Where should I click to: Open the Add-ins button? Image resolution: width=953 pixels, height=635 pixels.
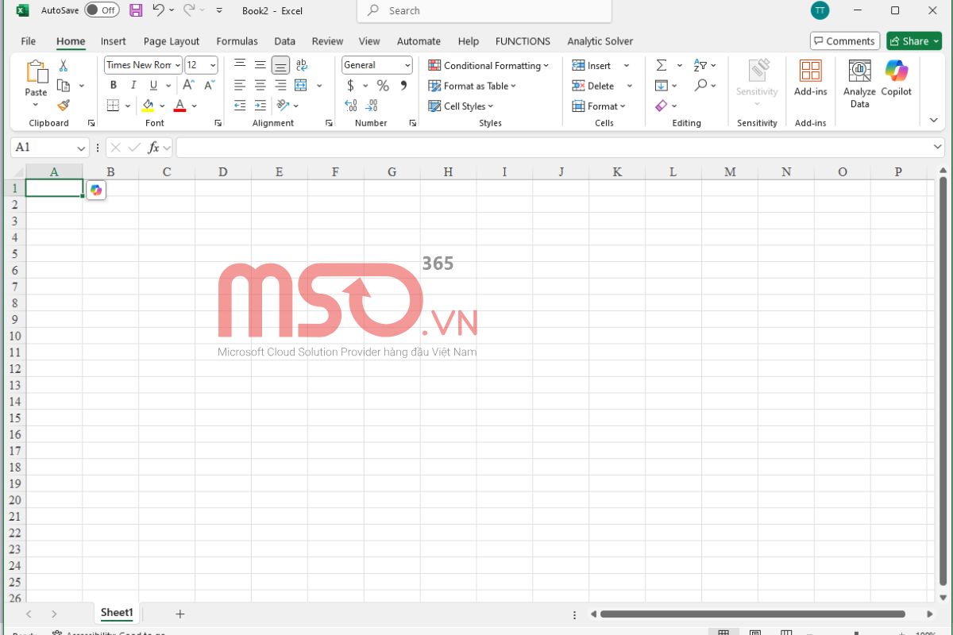click(811, 79)
